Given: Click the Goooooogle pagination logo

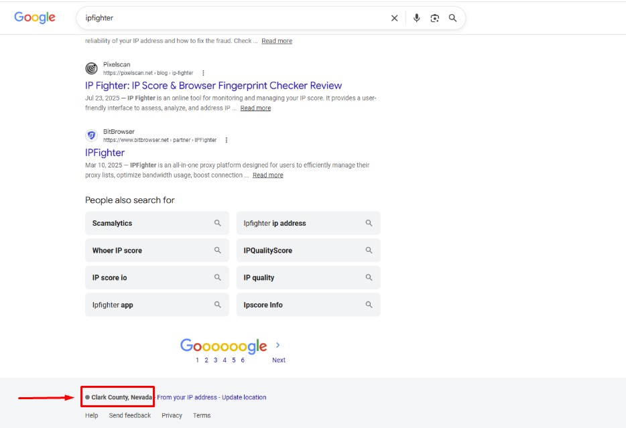Looking at the screenshot, I should [224, 346].
